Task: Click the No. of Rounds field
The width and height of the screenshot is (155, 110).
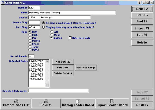Action: [31, 56]
